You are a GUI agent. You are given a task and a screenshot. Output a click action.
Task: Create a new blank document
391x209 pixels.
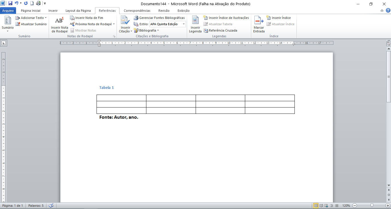pyautogui.click(x=32, y=3)
